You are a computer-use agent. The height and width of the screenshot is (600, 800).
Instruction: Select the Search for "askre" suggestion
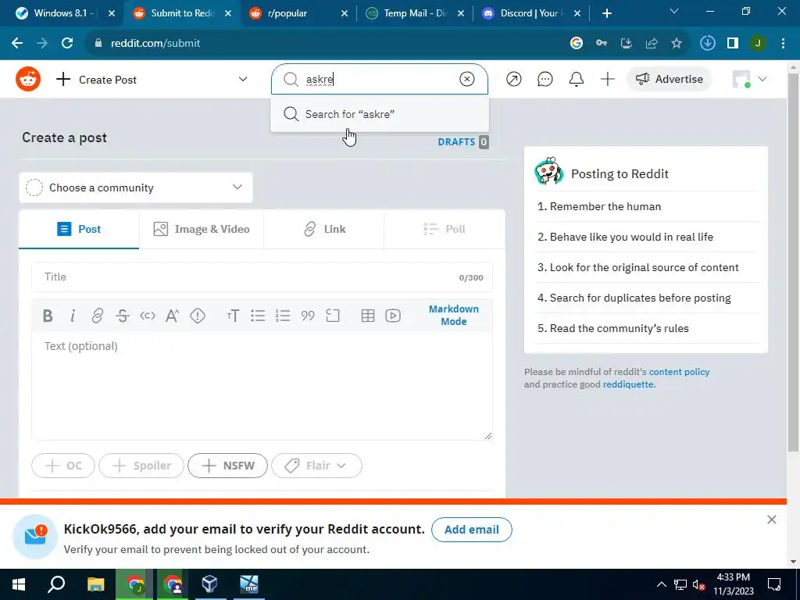coord(380,114)
